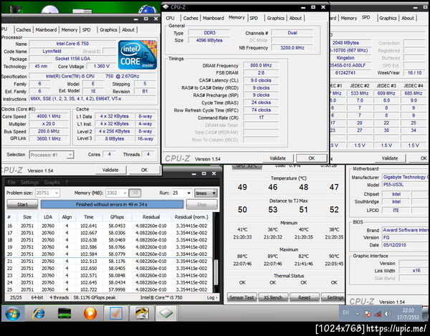Click BIOS date 05/12/2010 field

405,245
